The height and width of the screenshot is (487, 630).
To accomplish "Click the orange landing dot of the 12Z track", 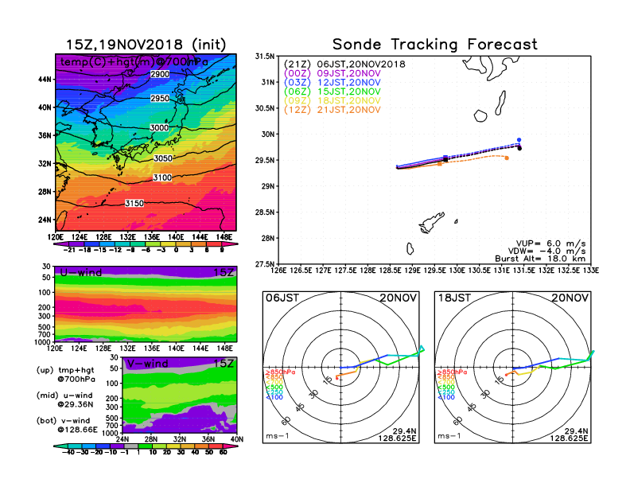I will point(507,158).
